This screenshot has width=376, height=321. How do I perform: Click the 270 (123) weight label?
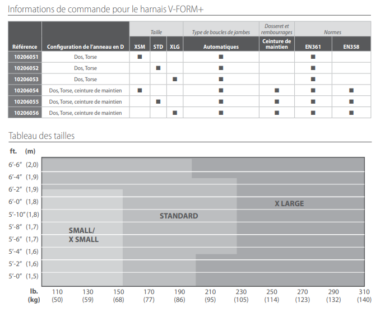coord(303,296)
